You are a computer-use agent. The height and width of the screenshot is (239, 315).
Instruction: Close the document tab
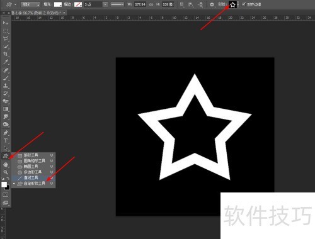point(64,13)
